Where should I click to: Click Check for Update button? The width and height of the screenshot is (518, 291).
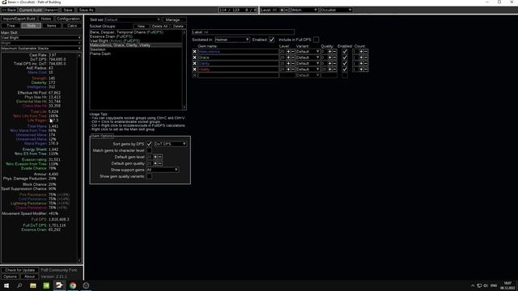tap(19, 270)
